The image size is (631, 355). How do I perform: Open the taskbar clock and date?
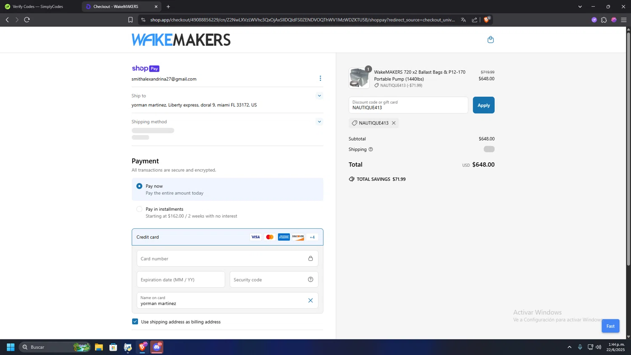point(616,347)
